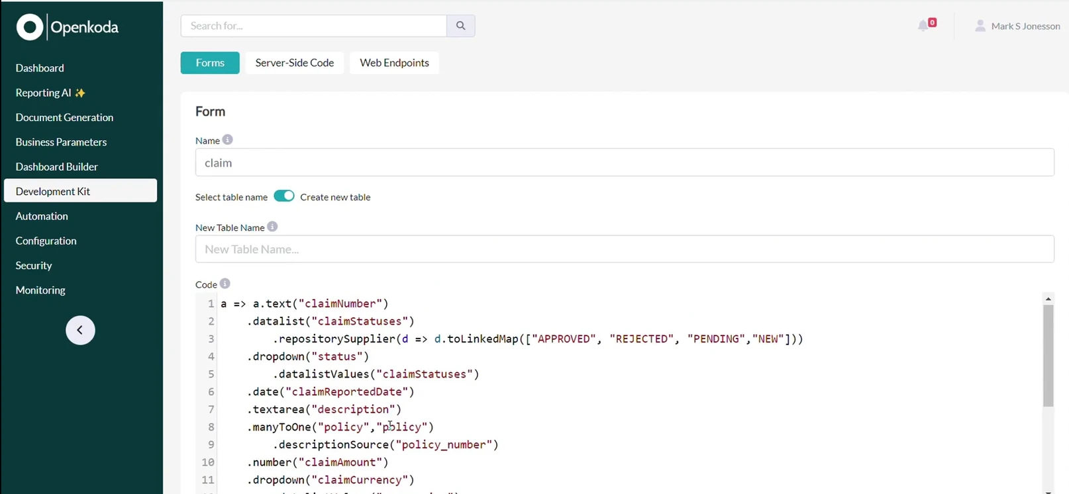Click the Name field containing claim

click(x=625, y=163)
